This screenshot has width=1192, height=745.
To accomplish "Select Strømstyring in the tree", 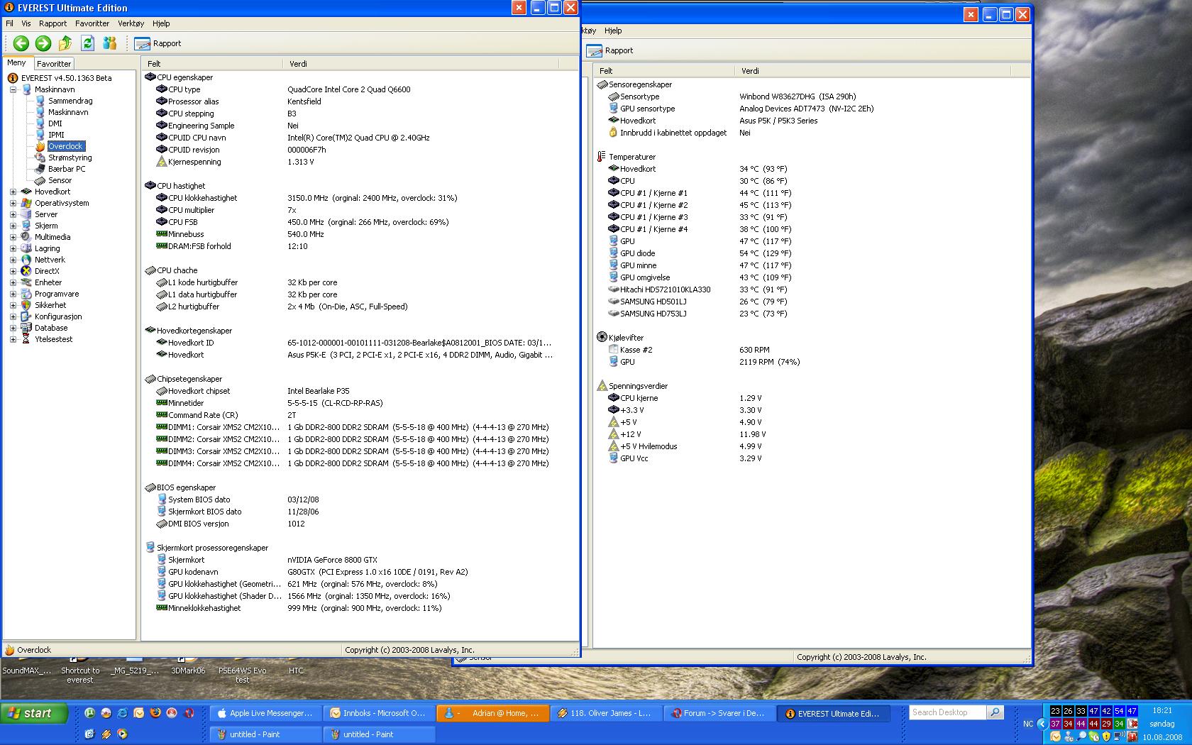I will point(70,158).
